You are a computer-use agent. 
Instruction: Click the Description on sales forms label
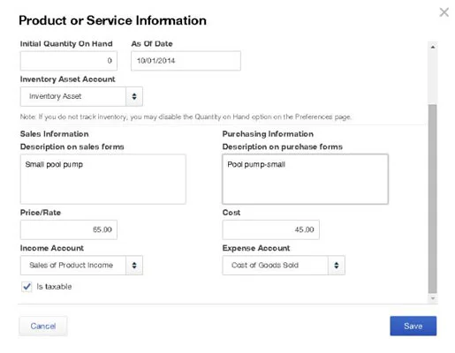coord(72,146)
